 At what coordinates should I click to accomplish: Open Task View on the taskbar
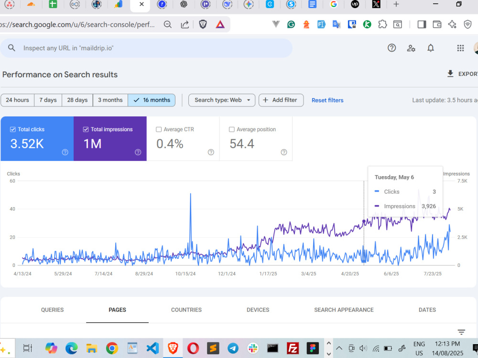tap(27, 348)
